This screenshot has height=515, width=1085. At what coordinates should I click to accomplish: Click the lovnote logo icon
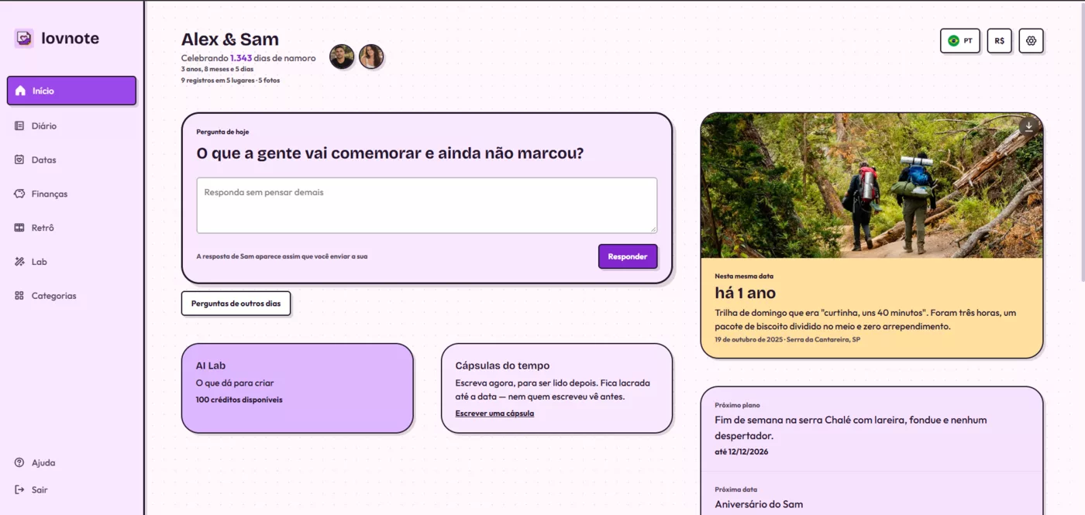point(24,39)
